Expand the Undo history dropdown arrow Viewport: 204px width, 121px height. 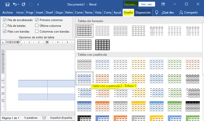[19, 5]
